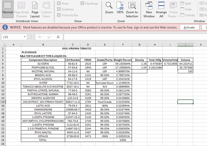This screenshot has width=207, height=146.
Task: Open a New Window
Action: [149, 9]
